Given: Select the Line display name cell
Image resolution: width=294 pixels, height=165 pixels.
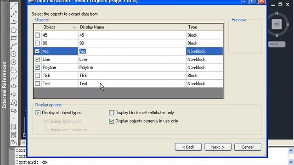Looking at the screenshot, I should 132,59.
